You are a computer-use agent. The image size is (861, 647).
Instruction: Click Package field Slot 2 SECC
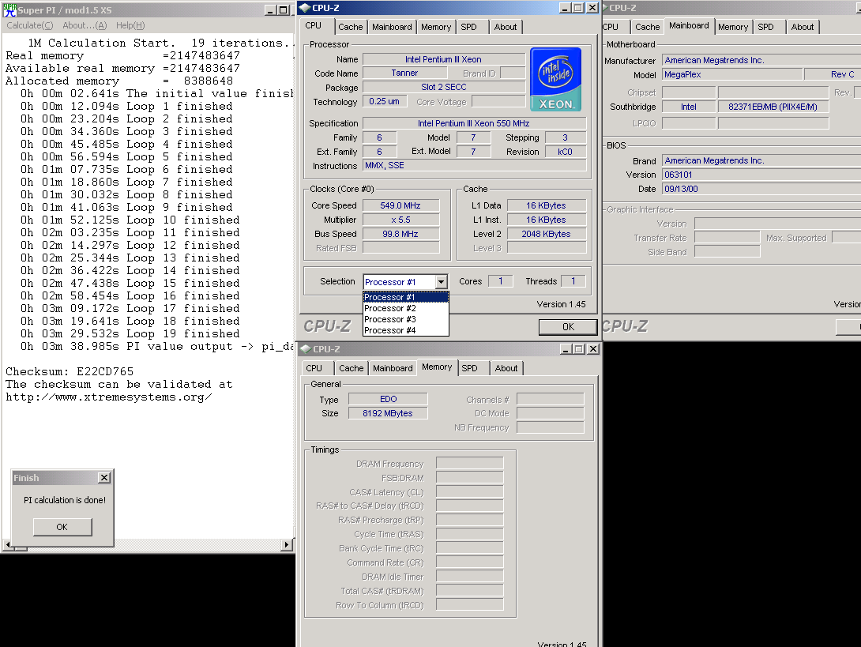click(444, 88)
